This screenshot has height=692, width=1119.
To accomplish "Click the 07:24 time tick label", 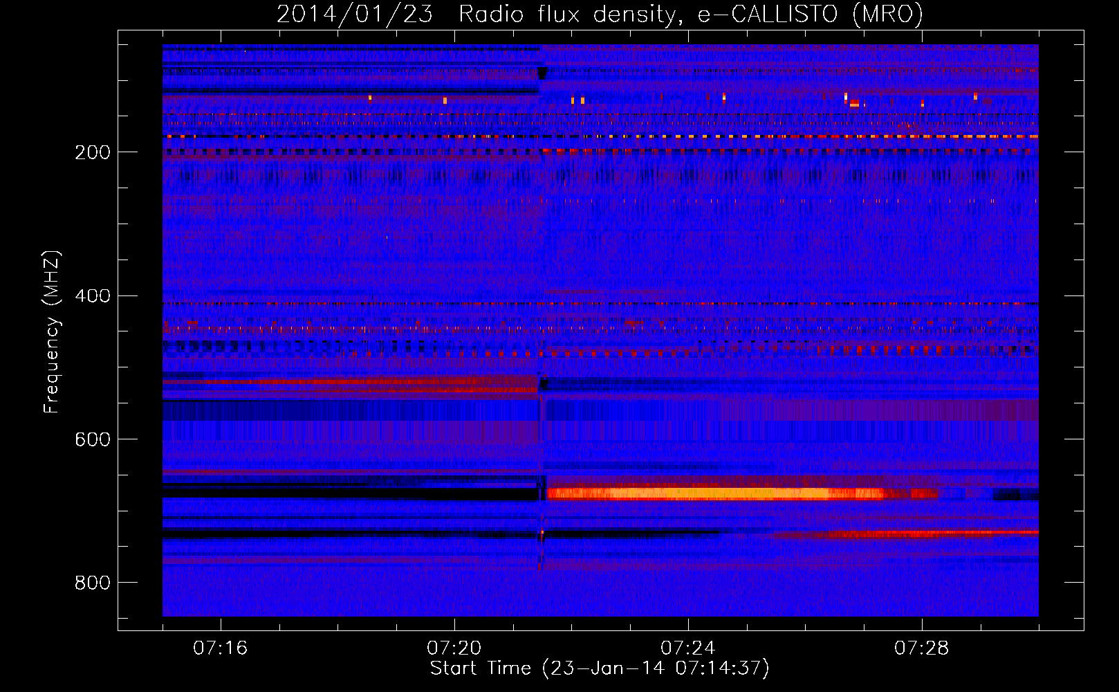I will (x=687, y=648).
